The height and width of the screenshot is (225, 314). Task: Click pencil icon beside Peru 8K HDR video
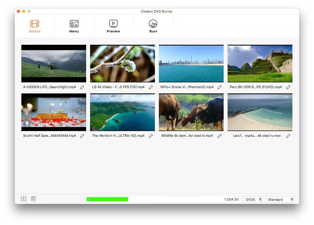click(288, 87)
